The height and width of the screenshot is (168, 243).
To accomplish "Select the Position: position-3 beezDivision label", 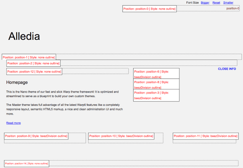I will 156,95.
